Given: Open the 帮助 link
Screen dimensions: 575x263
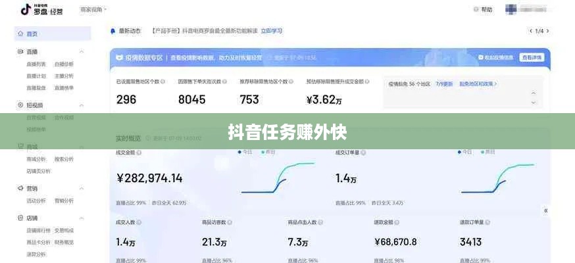Looking at the screenshot, I should point(487,9).
